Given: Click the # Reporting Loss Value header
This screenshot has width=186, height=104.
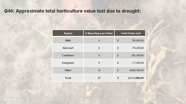Looking at the screenshot, I should (99, 33).
